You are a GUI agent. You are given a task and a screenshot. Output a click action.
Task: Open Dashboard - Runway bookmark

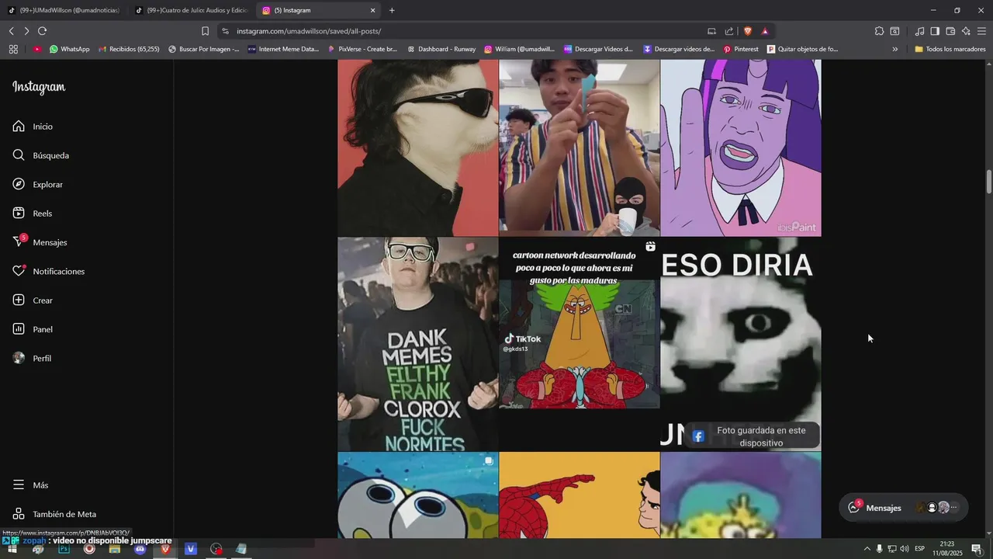tap(441, 49)
